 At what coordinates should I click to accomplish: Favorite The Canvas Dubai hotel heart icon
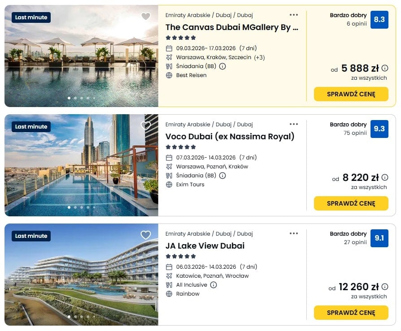click(146, 17)
